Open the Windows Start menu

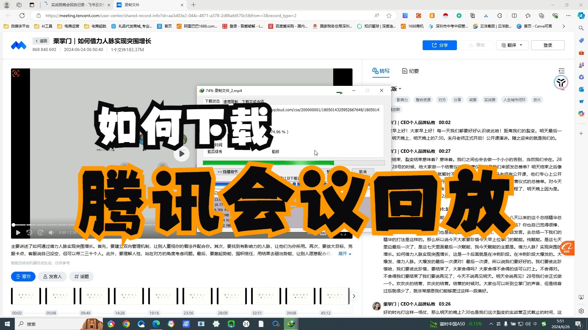(7, 324)
